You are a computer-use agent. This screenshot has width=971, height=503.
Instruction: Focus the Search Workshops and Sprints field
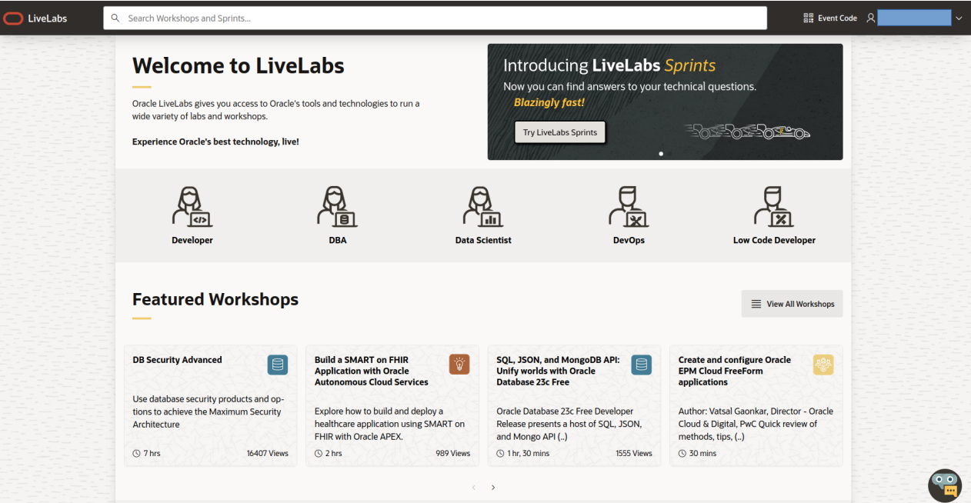click(435, 18)
